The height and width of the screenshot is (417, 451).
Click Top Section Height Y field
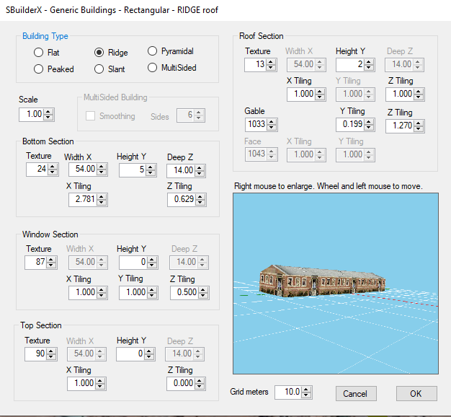tap(130, 354)
